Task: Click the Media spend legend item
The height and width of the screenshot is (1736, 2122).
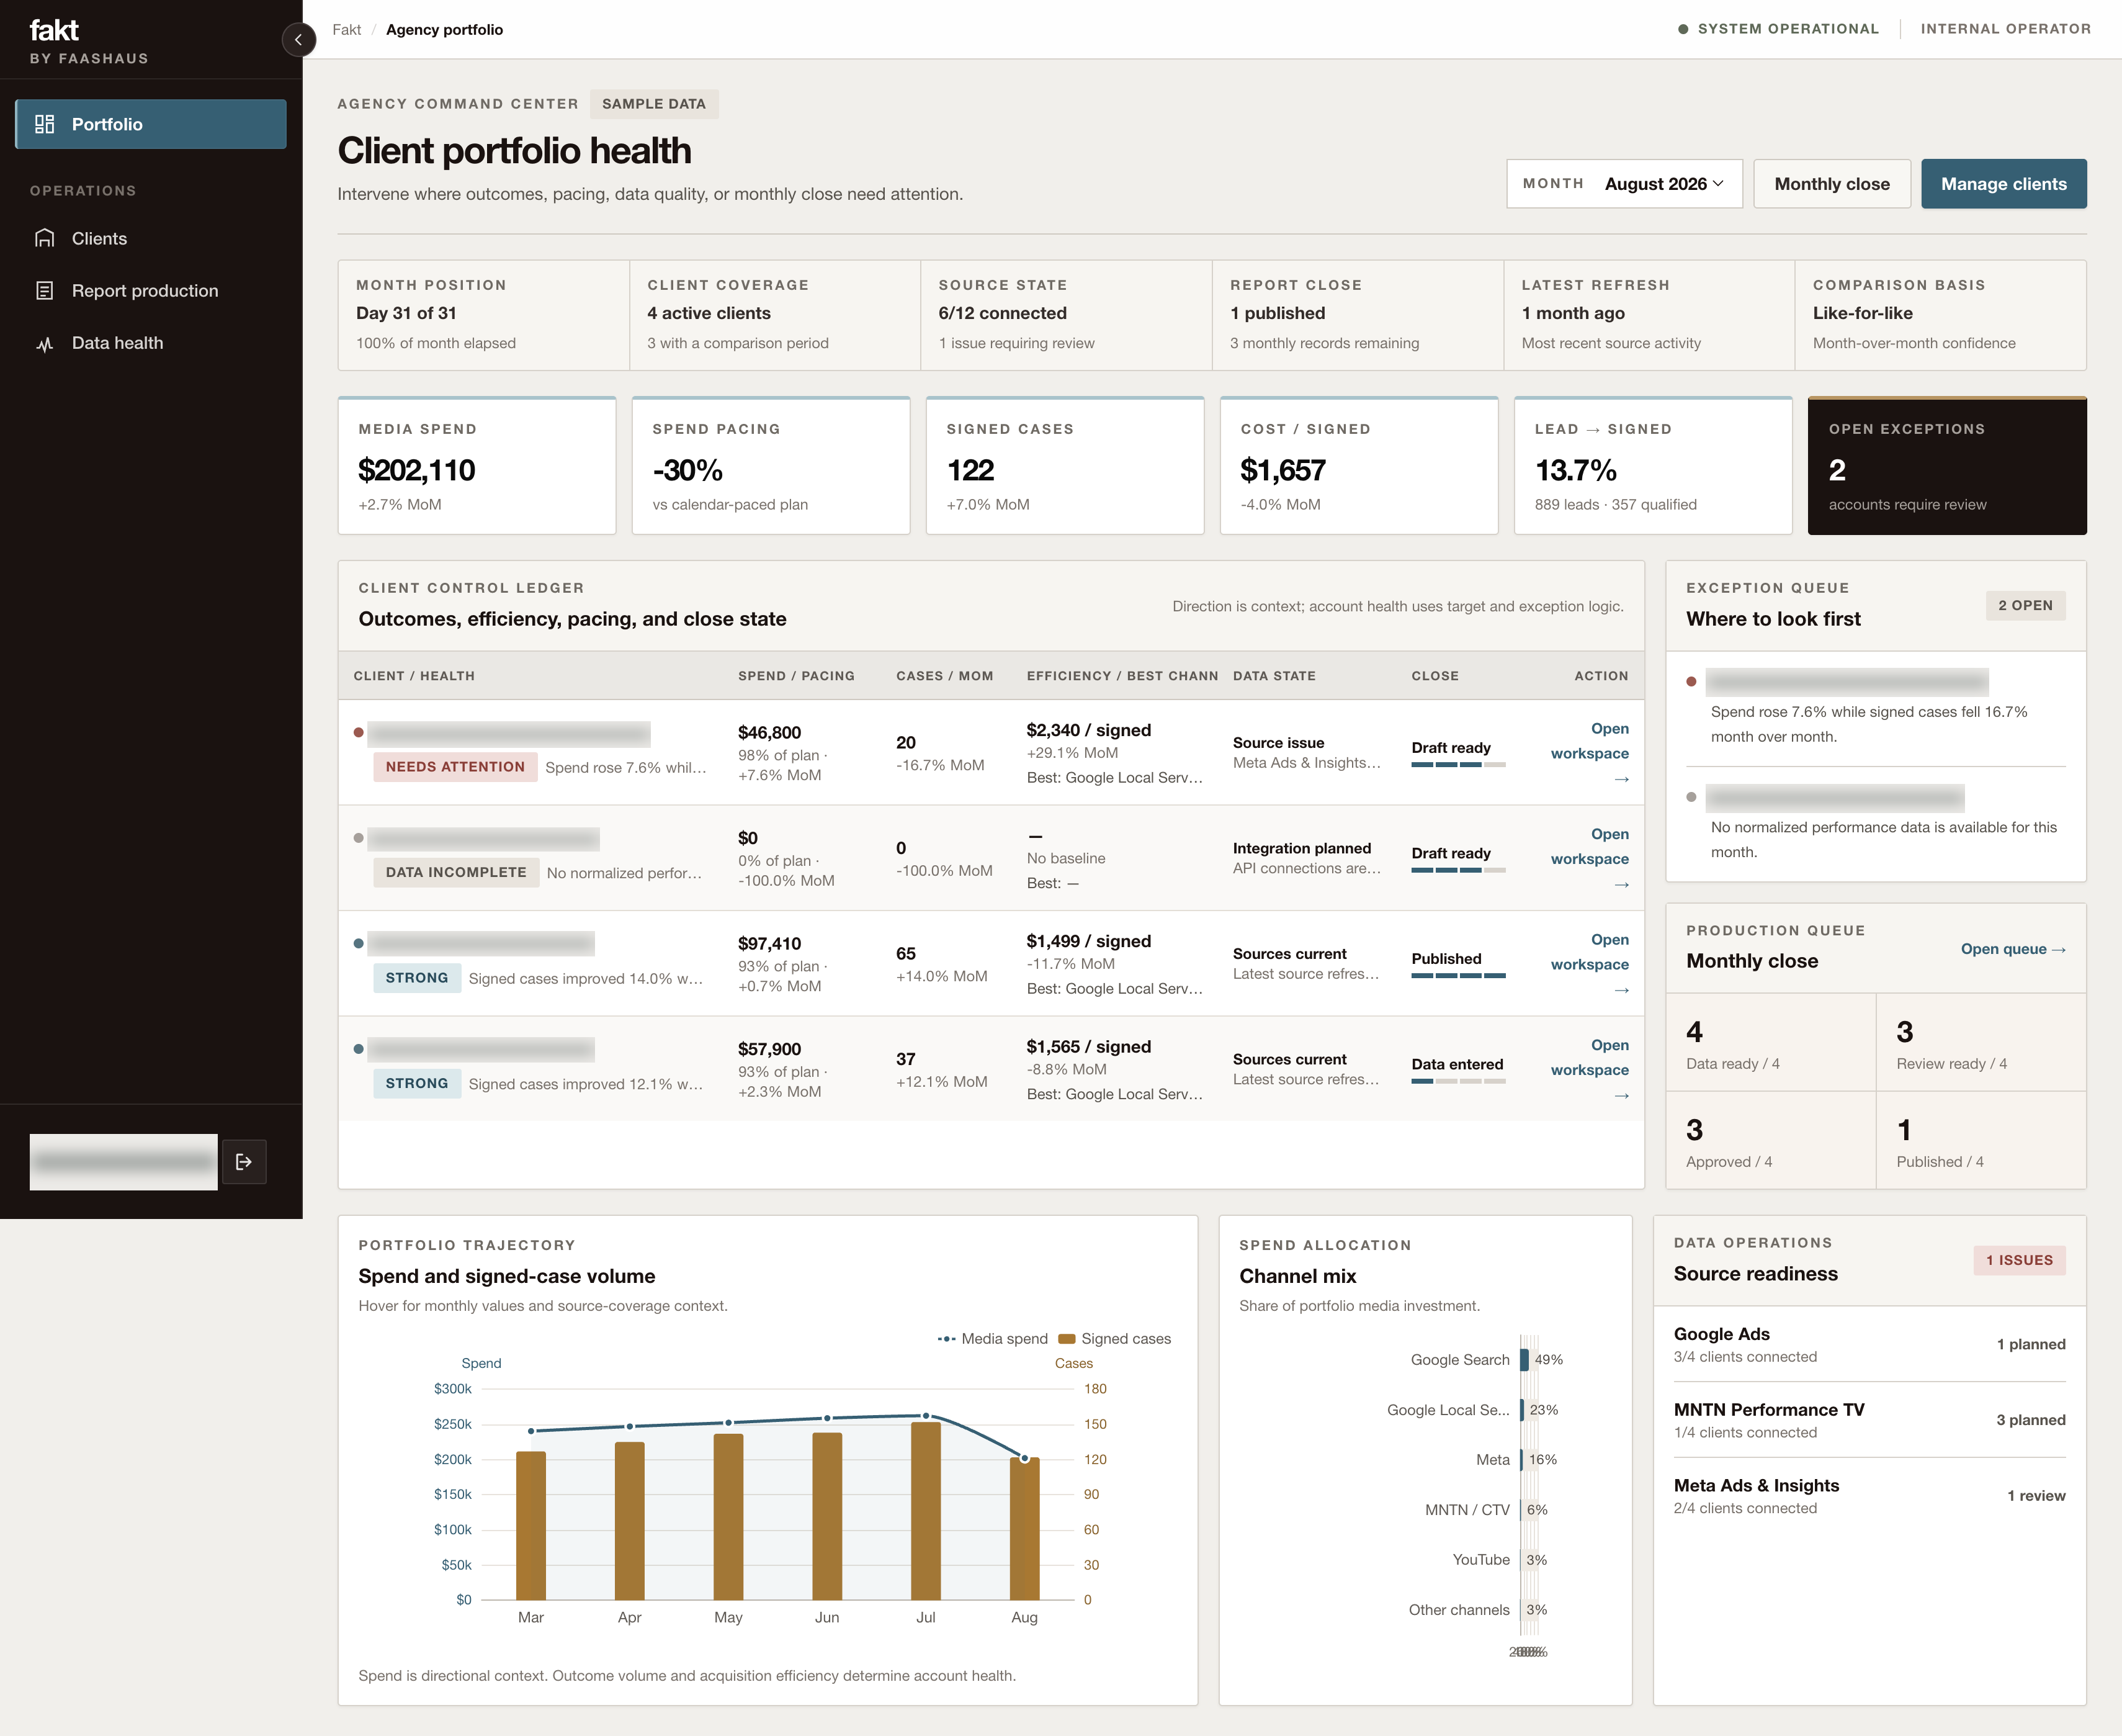Action: (992, 1339)
